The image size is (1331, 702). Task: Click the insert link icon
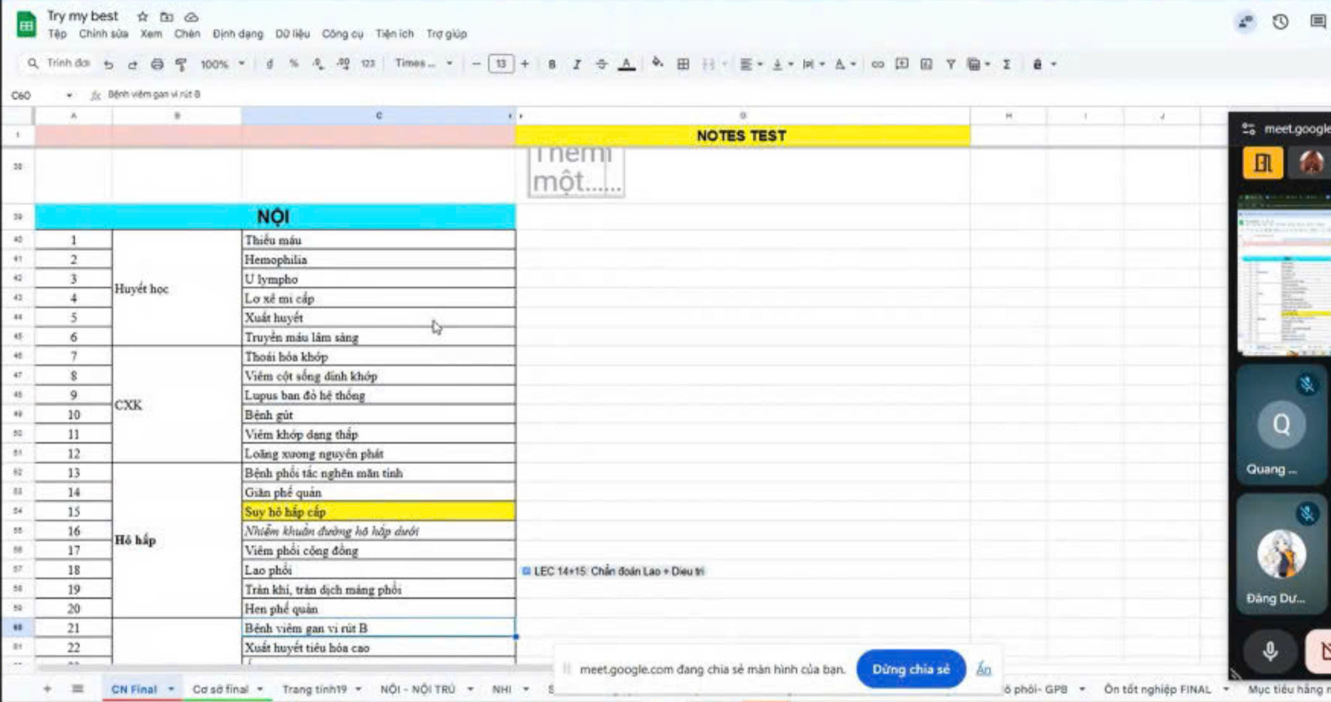877,64
